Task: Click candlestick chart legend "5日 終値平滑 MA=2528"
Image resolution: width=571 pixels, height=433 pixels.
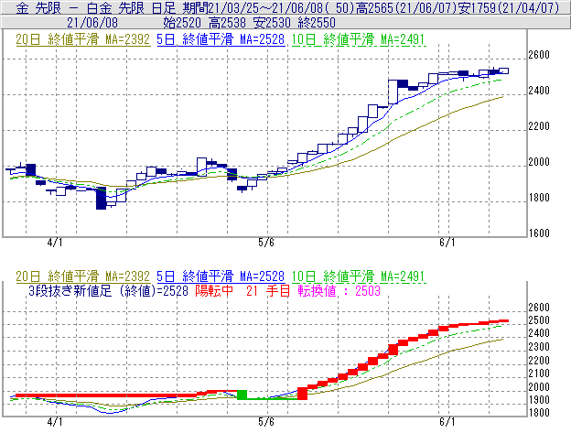Action: (221, 39)
